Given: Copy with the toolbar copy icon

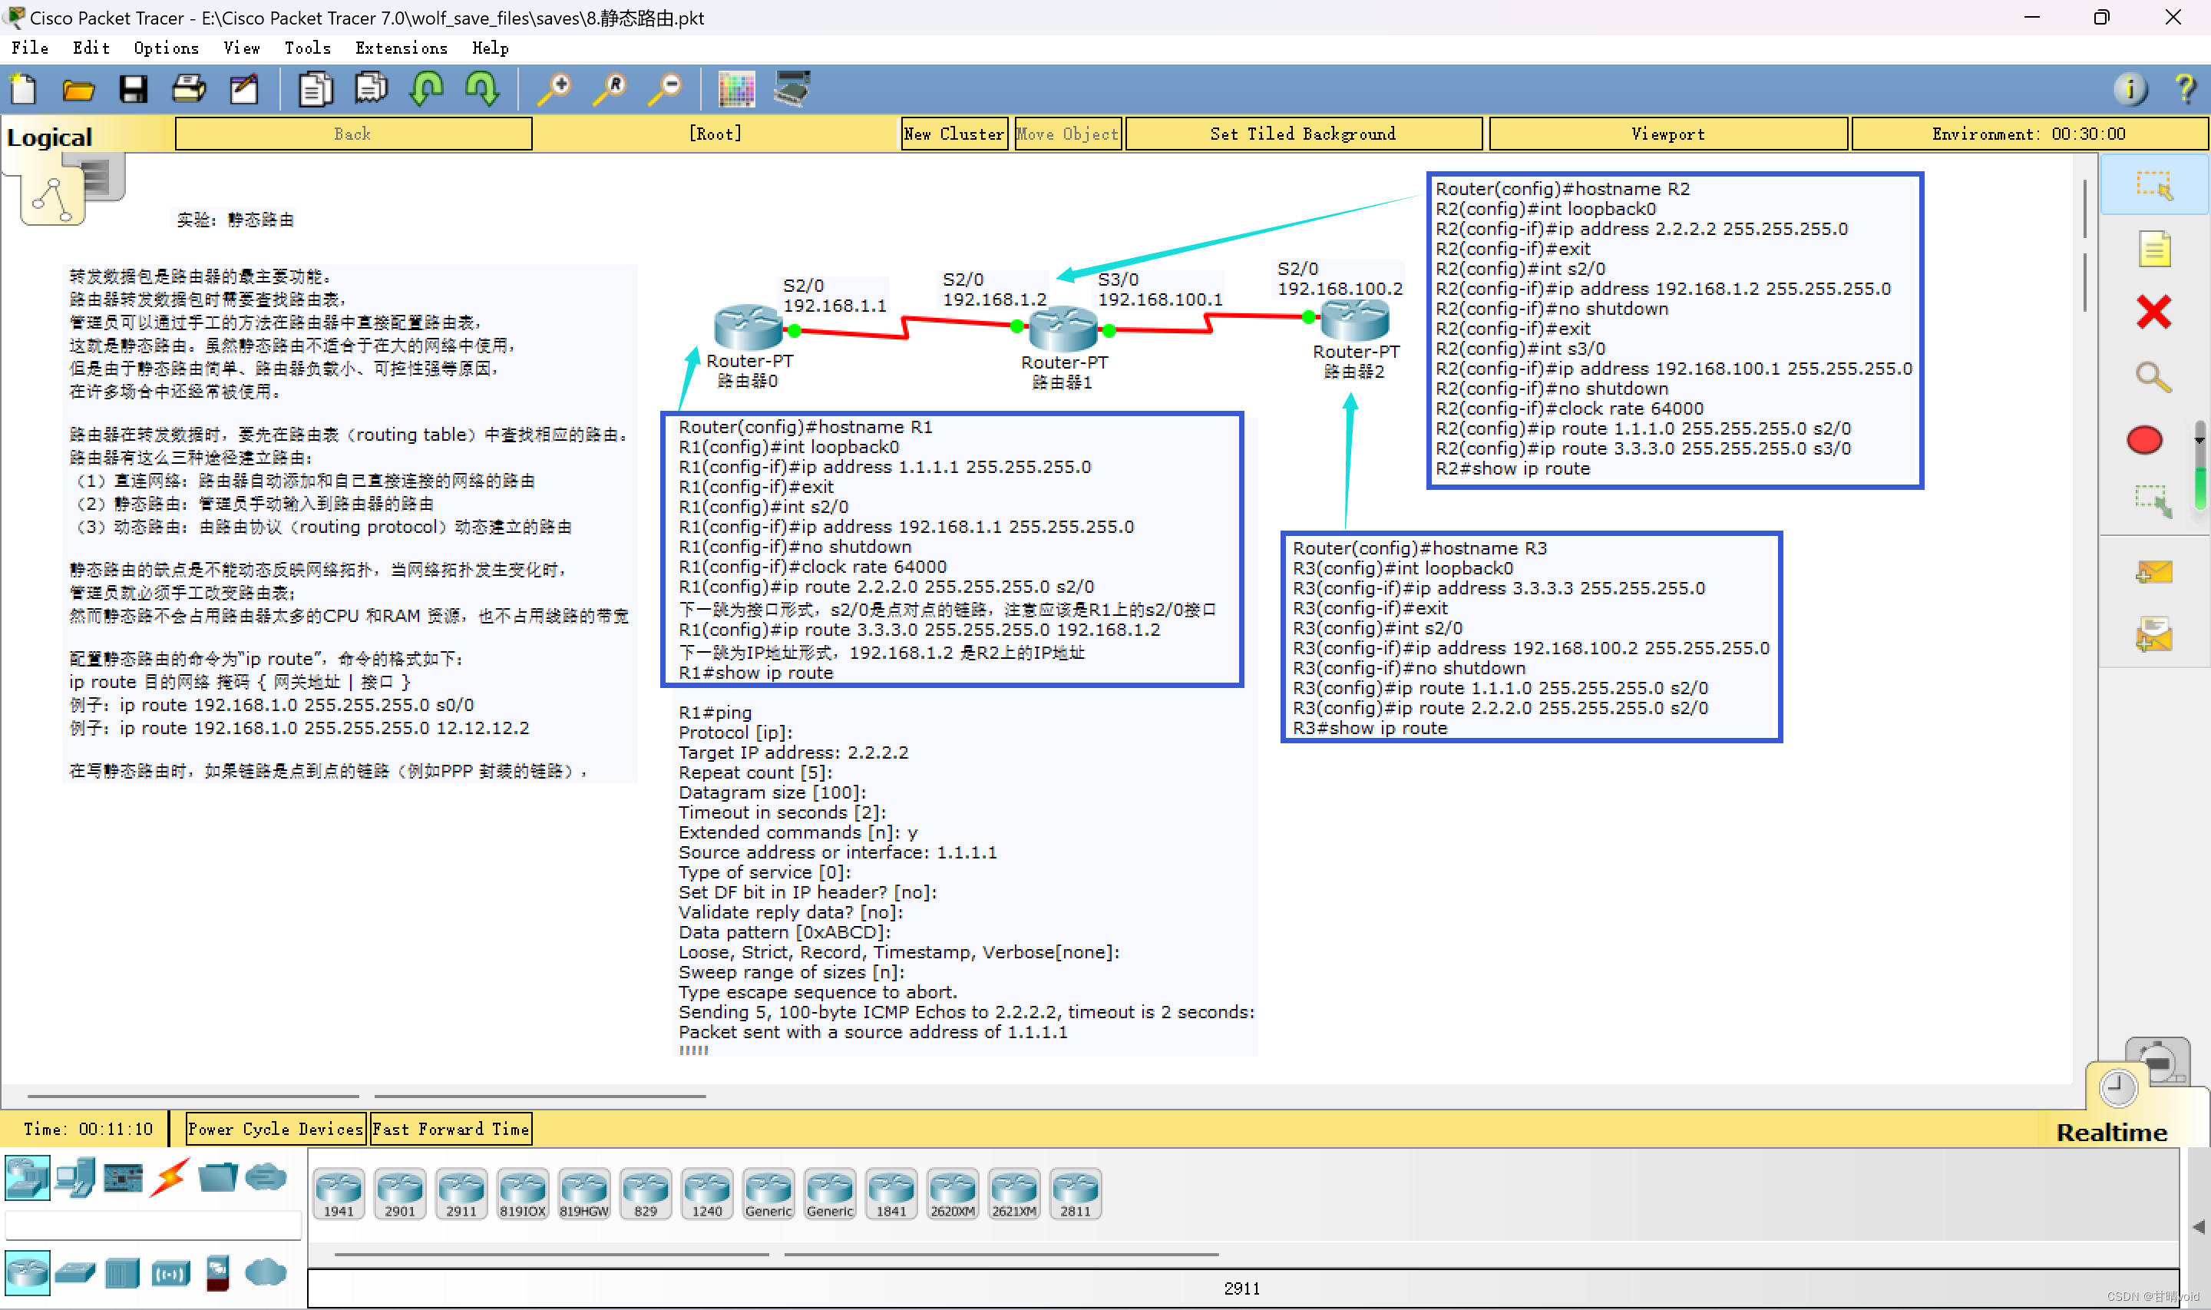Looking at the screenshot, I should pos(315,89).
